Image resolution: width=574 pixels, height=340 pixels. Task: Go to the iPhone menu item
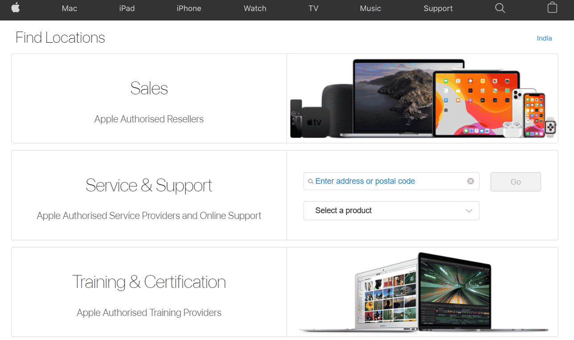pyautogui.click(x=189, y=8)
